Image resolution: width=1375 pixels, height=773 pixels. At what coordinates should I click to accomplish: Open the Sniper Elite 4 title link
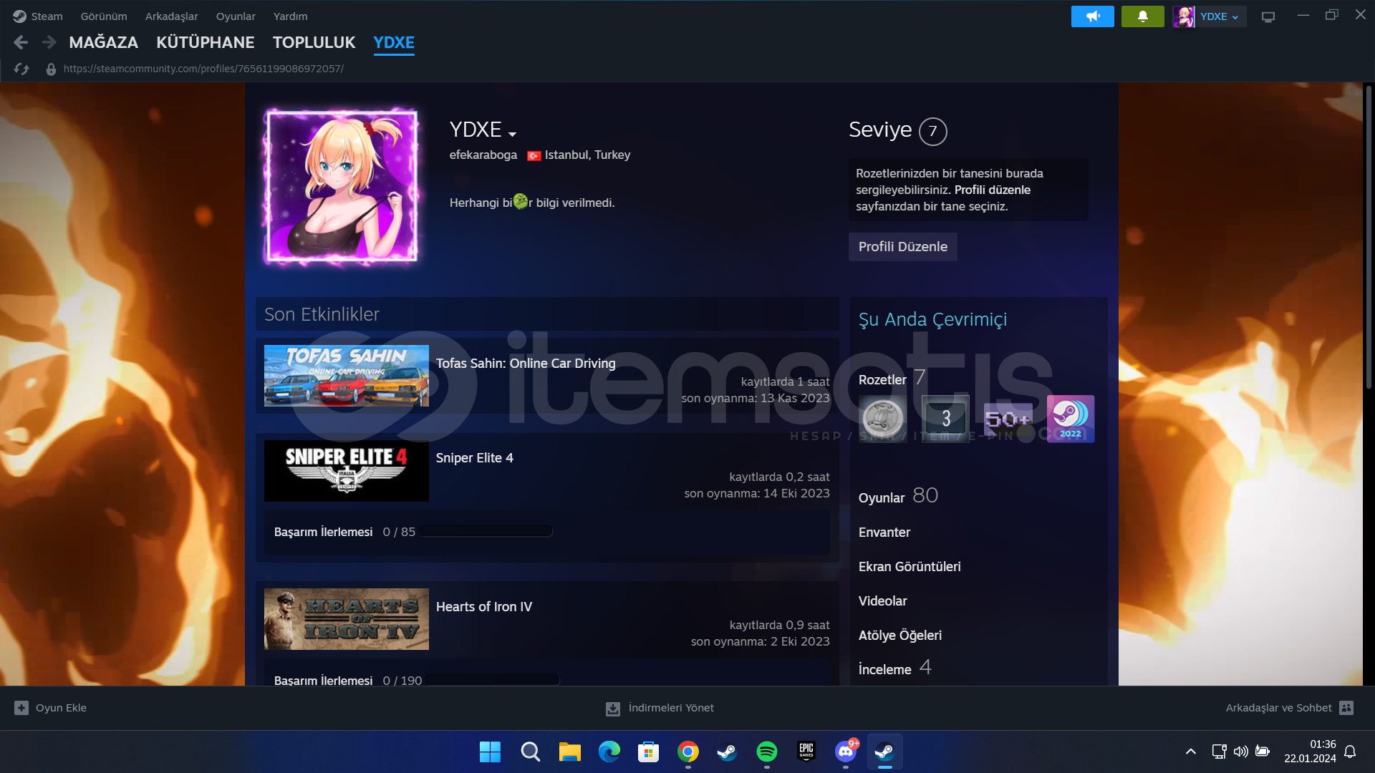[475, 458]
